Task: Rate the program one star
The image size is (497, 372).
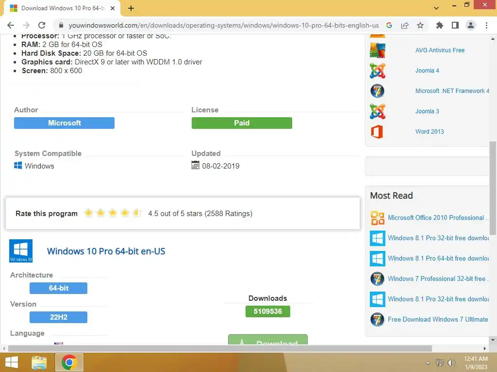Action: (x=88, y=213)
